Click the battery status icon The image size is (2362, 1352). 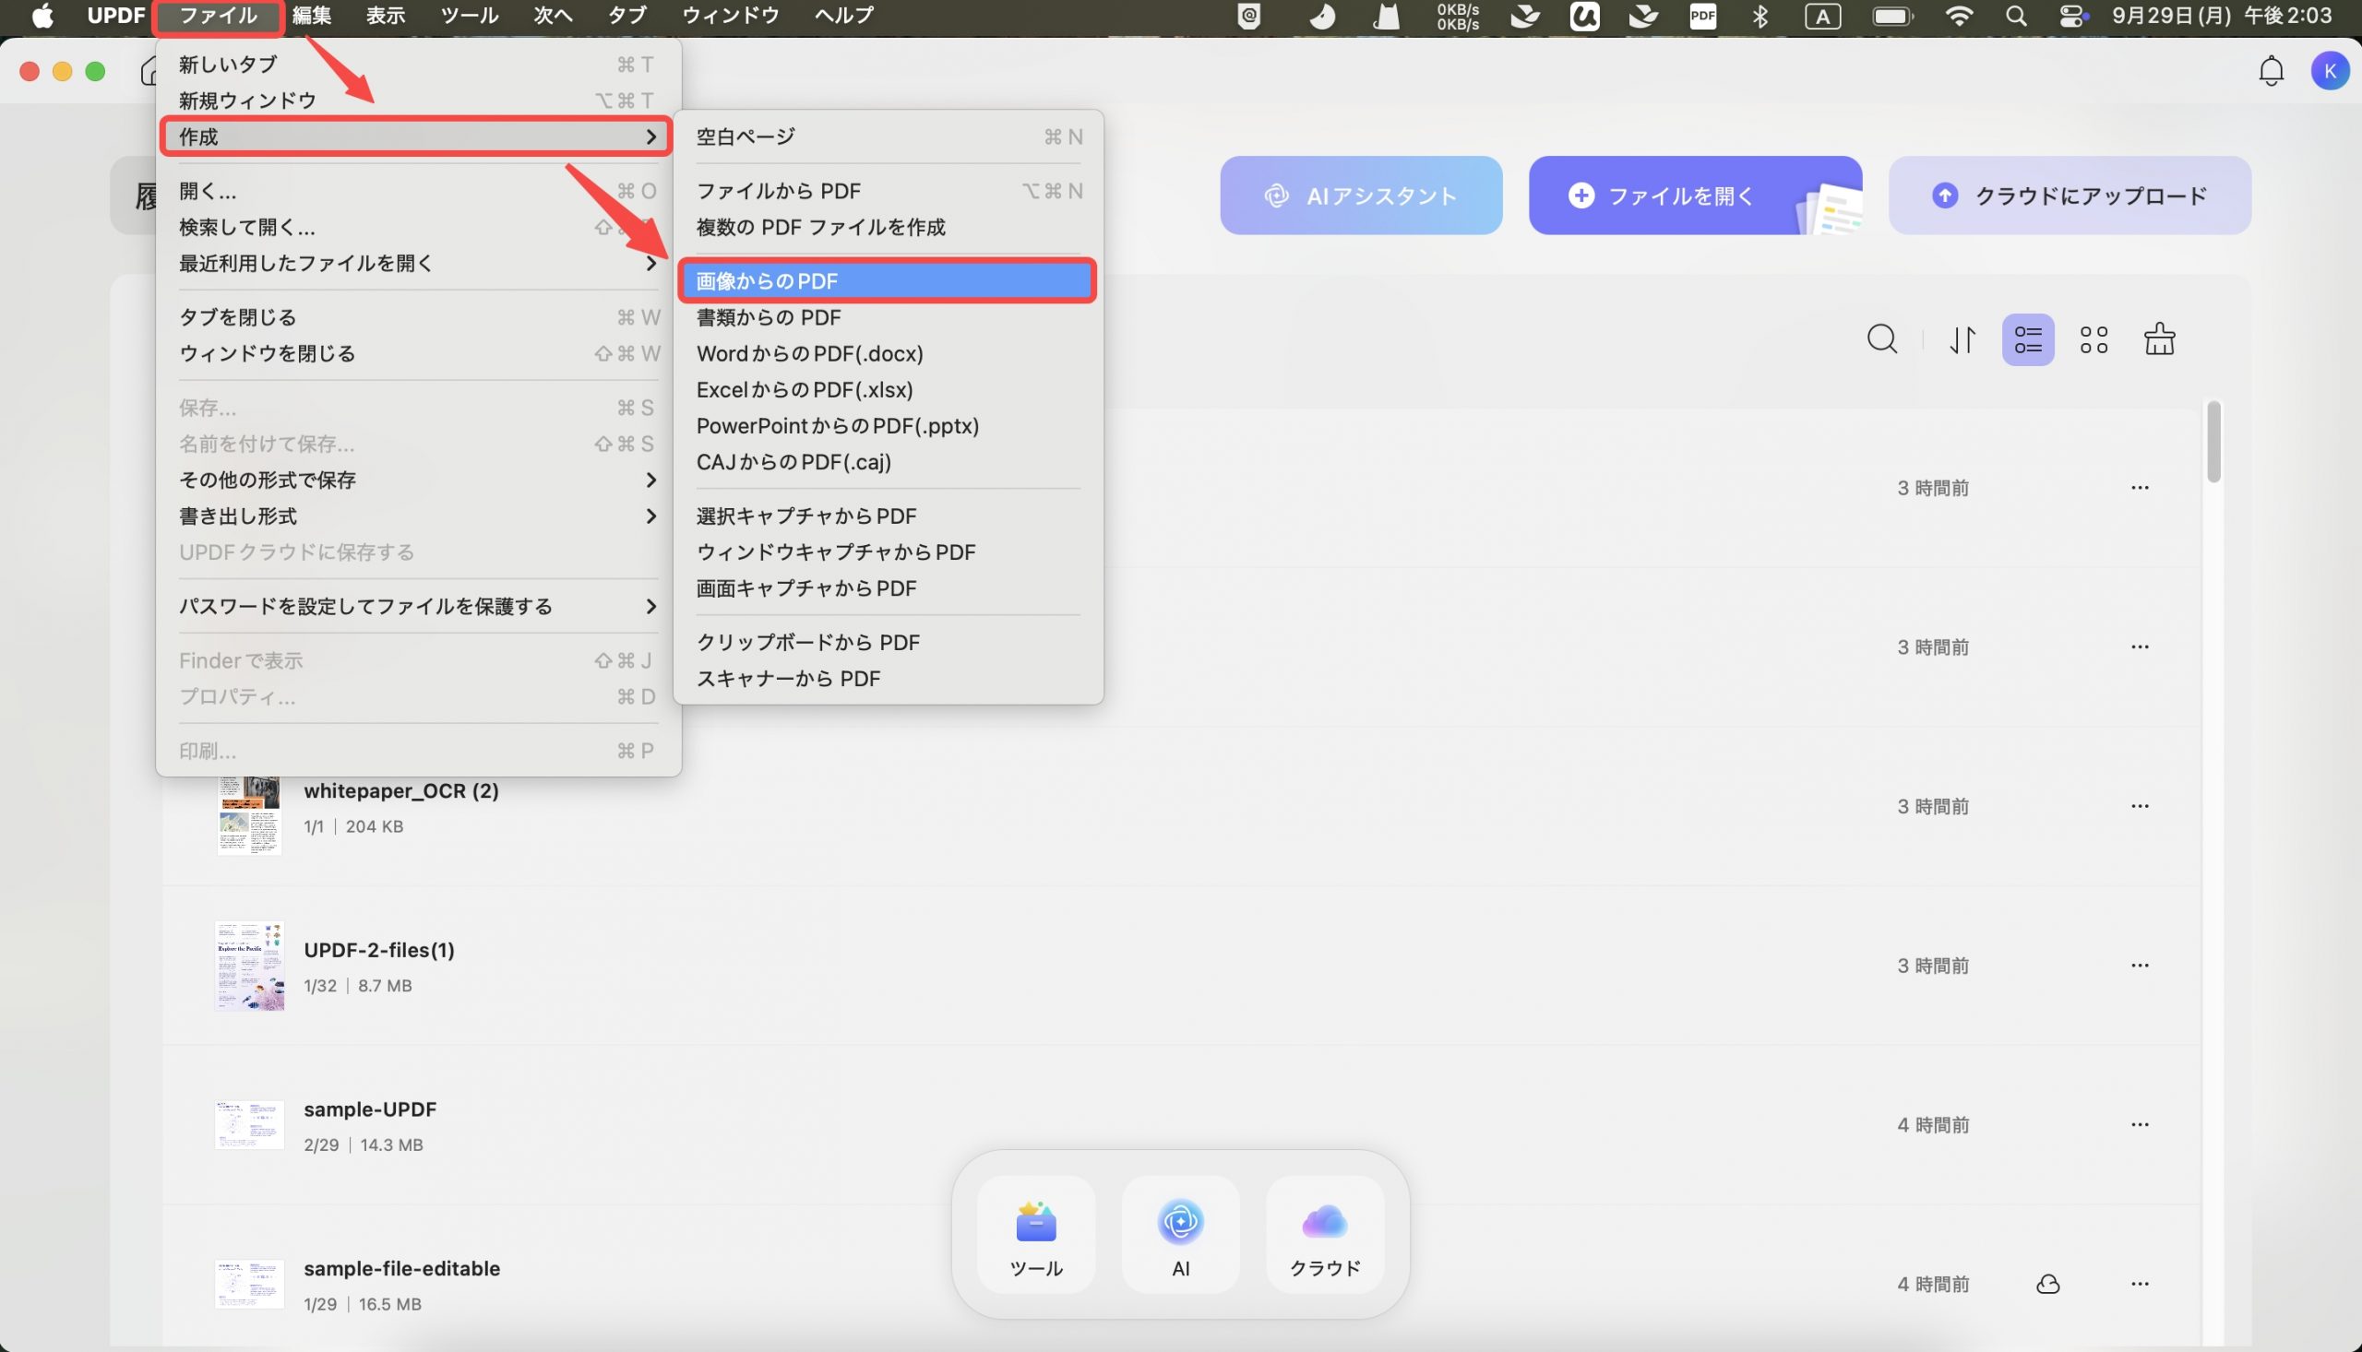(1892, 16)
